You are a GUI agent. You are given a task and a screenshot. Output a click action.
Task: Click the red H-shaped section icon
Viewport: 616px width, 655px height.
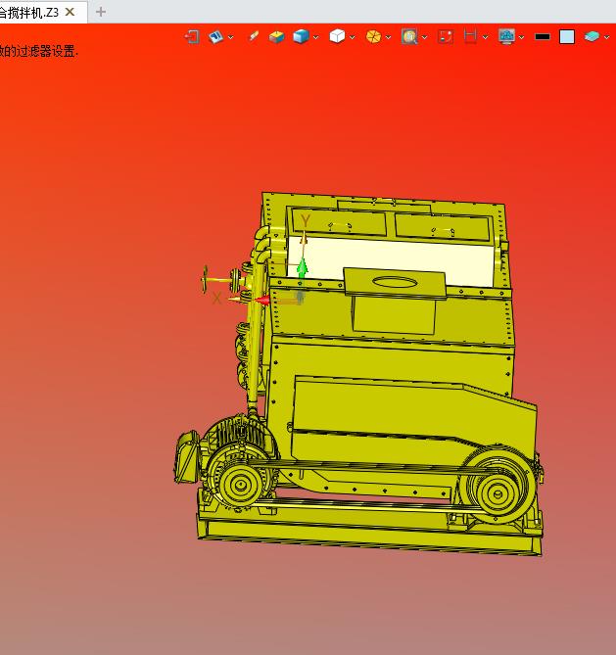tap(470, 37)
